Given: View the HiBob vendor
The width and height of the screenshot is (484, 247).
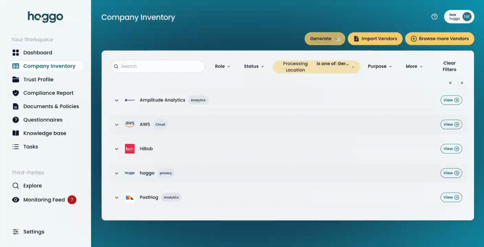Looking at the screenshot, I should pos(451,149).
